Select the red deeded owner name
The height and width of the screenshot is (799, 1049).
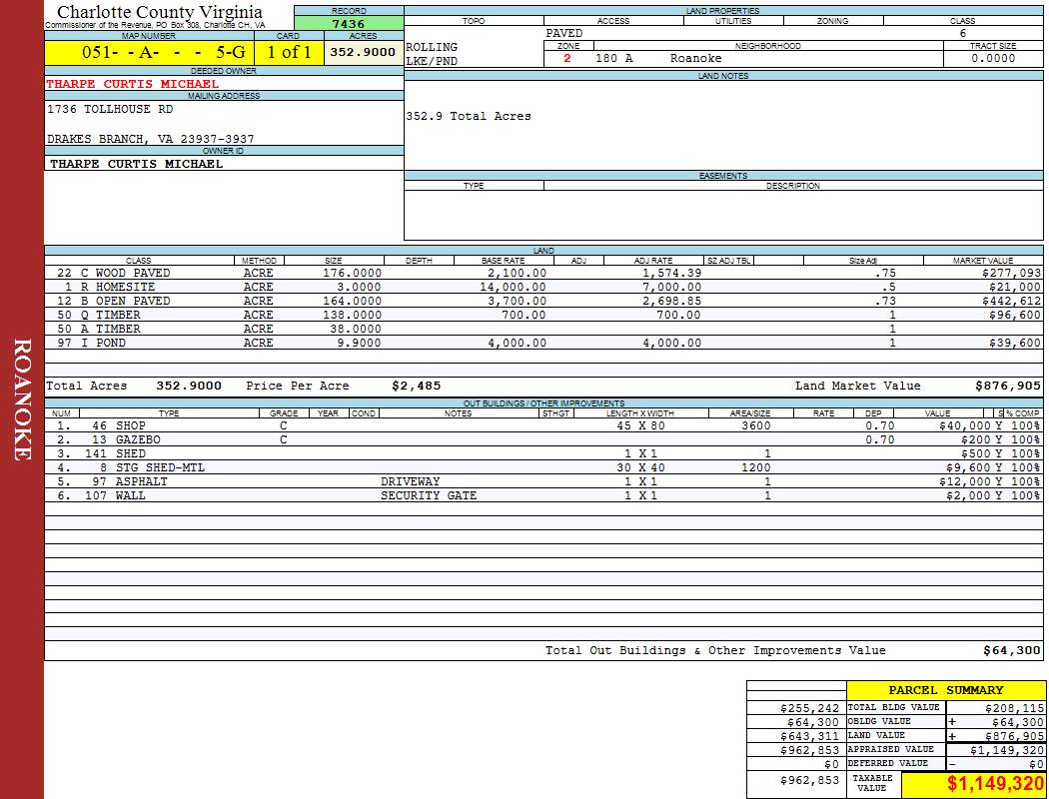click(x=132, y=84)
